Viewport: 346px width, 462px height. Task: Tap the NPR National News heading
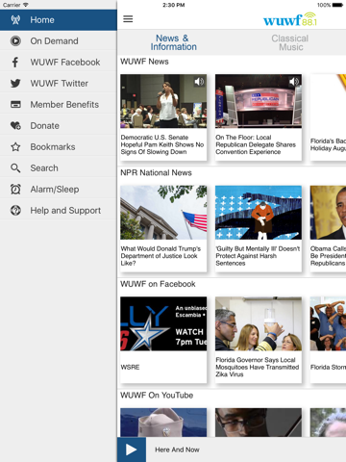click(x=156, y=173)
